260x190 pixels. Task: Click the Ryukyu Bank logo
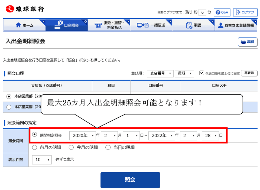(25, 9)
